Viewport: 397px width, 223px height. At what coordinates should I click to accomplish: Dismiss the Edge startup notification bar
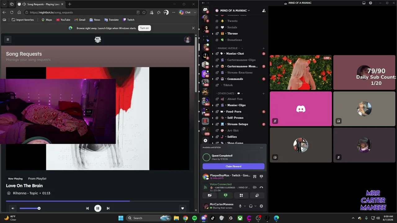(x=193, y=28)
